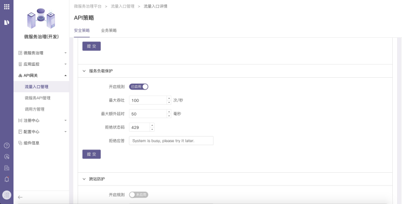
Task: Click the microservice server illustration logo
Action: click(41, 18)
